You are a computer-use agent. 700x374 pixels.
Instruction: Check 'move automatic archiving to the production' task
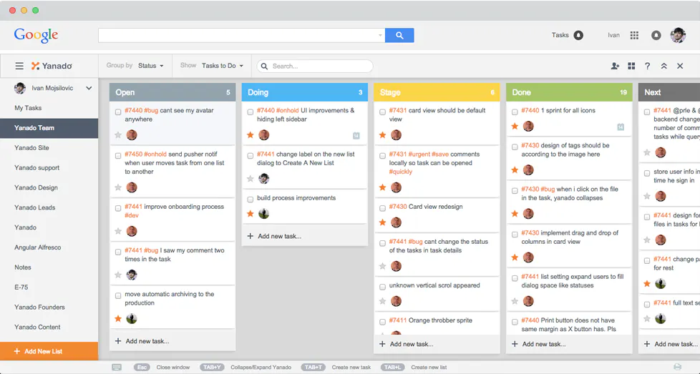pyautogui.click(x=118, y=296)
